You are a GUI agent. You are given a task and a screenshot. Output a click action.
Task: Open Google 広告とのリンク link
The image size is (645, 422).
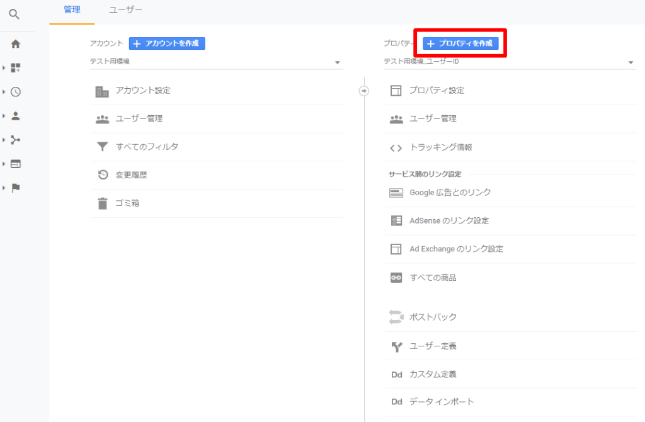coord(450,193)
